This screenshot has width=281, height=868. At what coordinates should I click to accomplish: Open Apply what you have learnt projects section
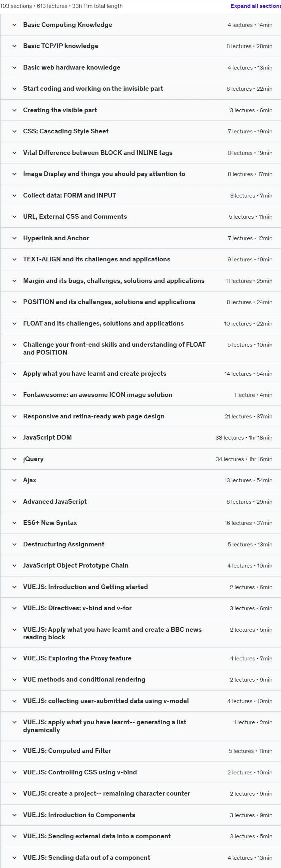pyautogui.click(x=95, y=374)
